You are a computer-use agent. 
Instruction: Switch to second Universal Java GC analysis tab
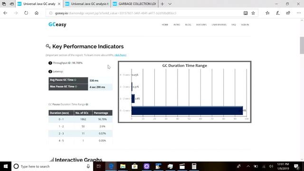(87, 4)
